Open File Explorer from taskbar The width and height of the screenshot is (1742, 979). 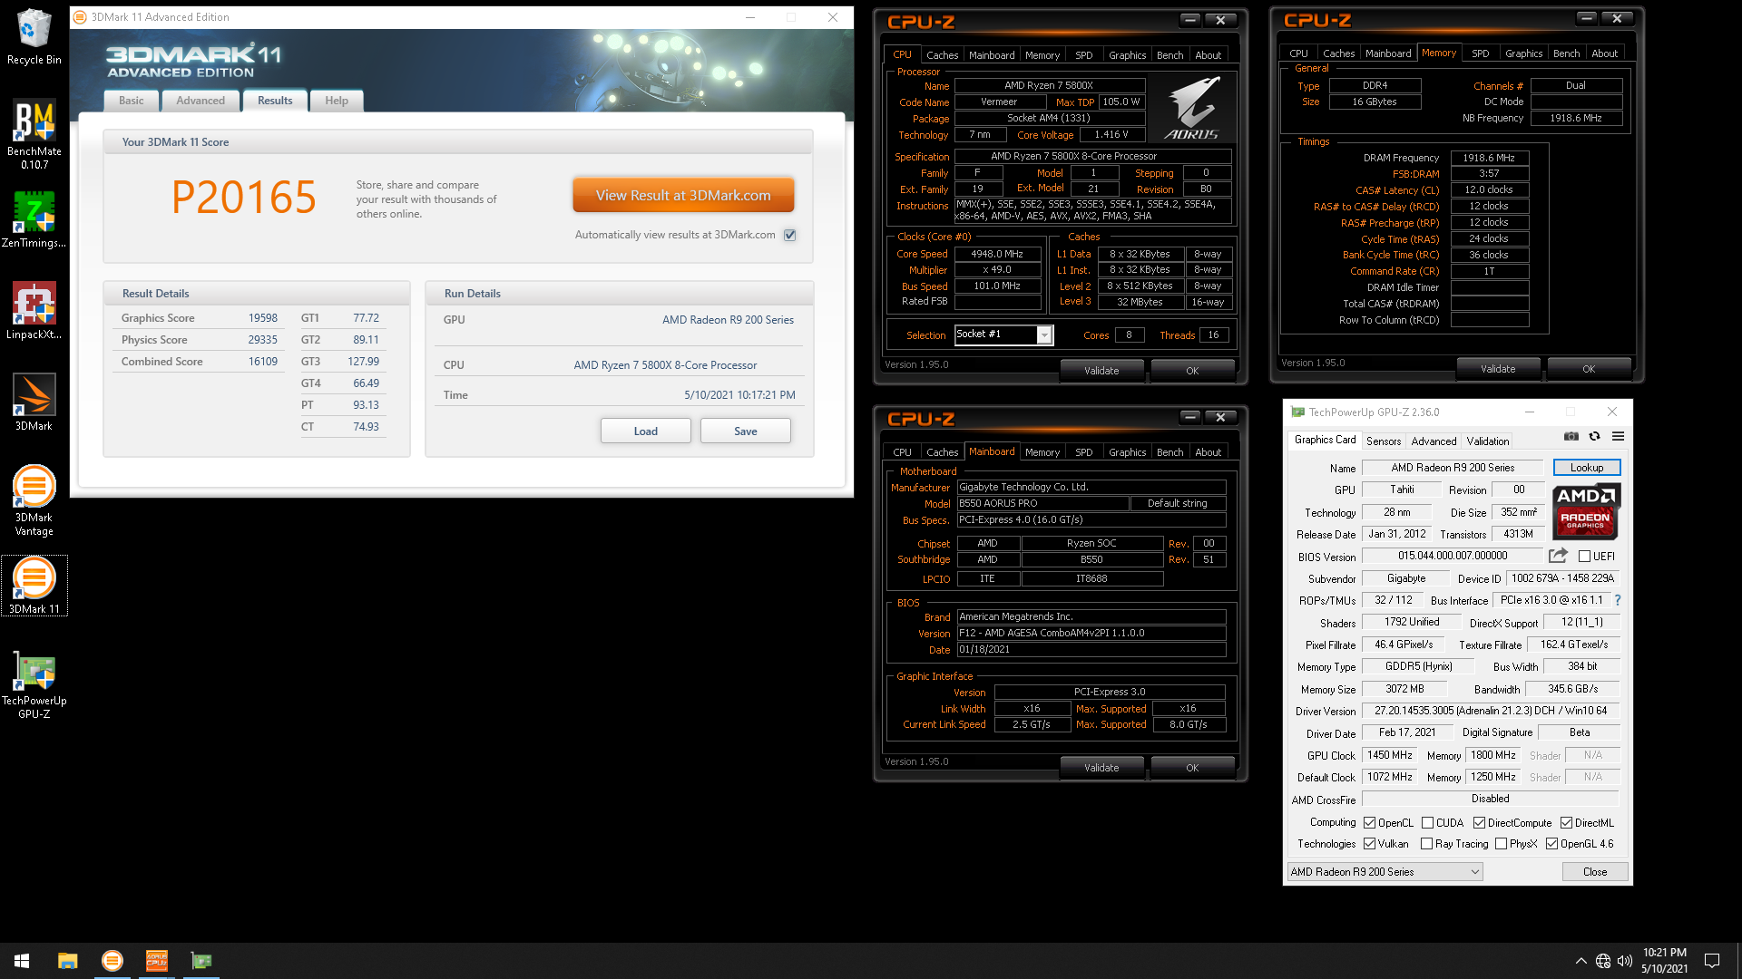pos(68,961)
